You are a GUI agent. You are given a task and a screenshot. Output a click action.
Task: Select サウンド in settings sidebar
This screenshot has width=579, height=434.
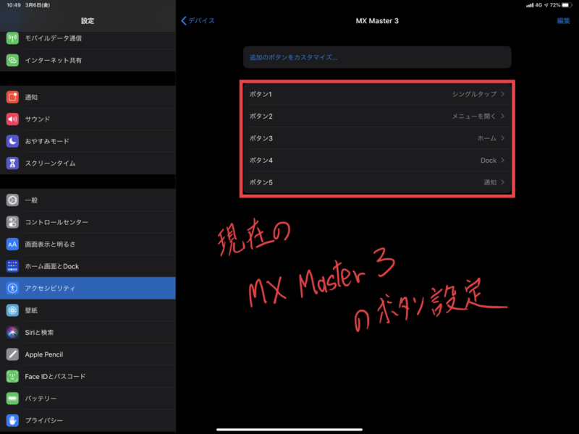(x=88, y=119)
